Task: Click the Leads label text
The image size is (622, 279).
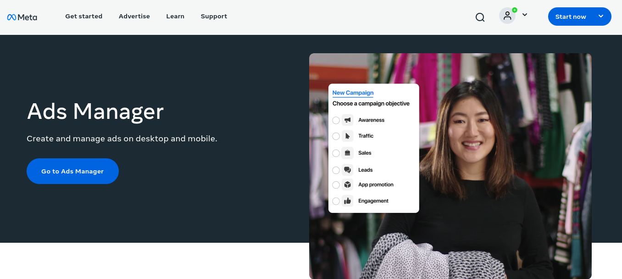Action: click(365, 170)
